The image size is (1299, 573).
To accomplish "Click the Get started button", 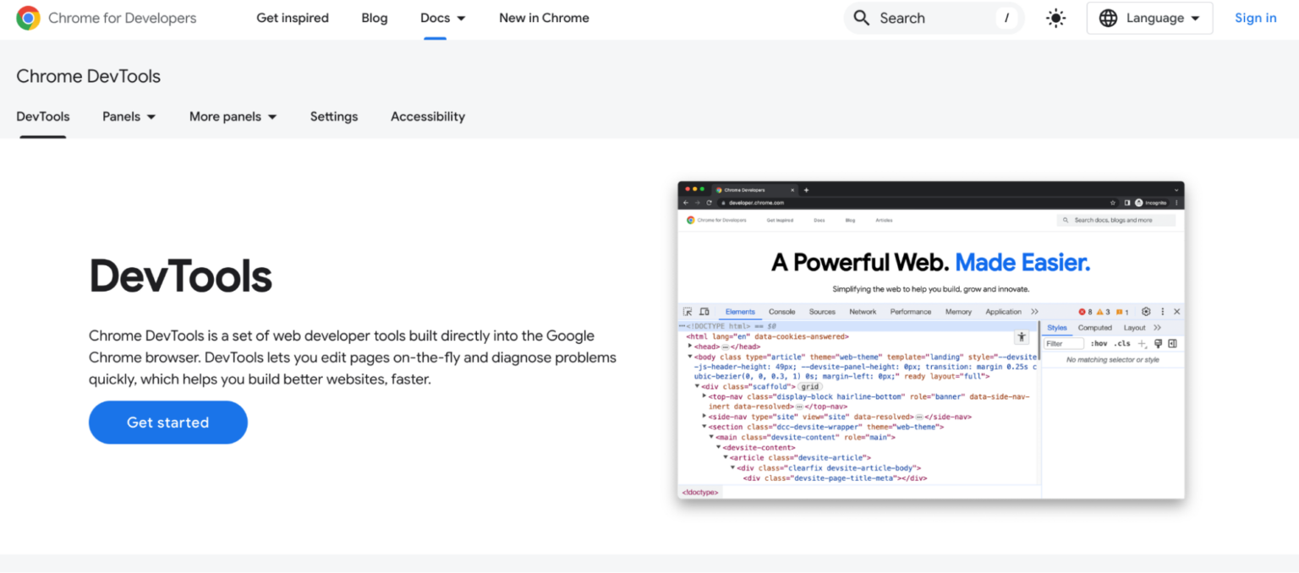I will tap(167, 422).
